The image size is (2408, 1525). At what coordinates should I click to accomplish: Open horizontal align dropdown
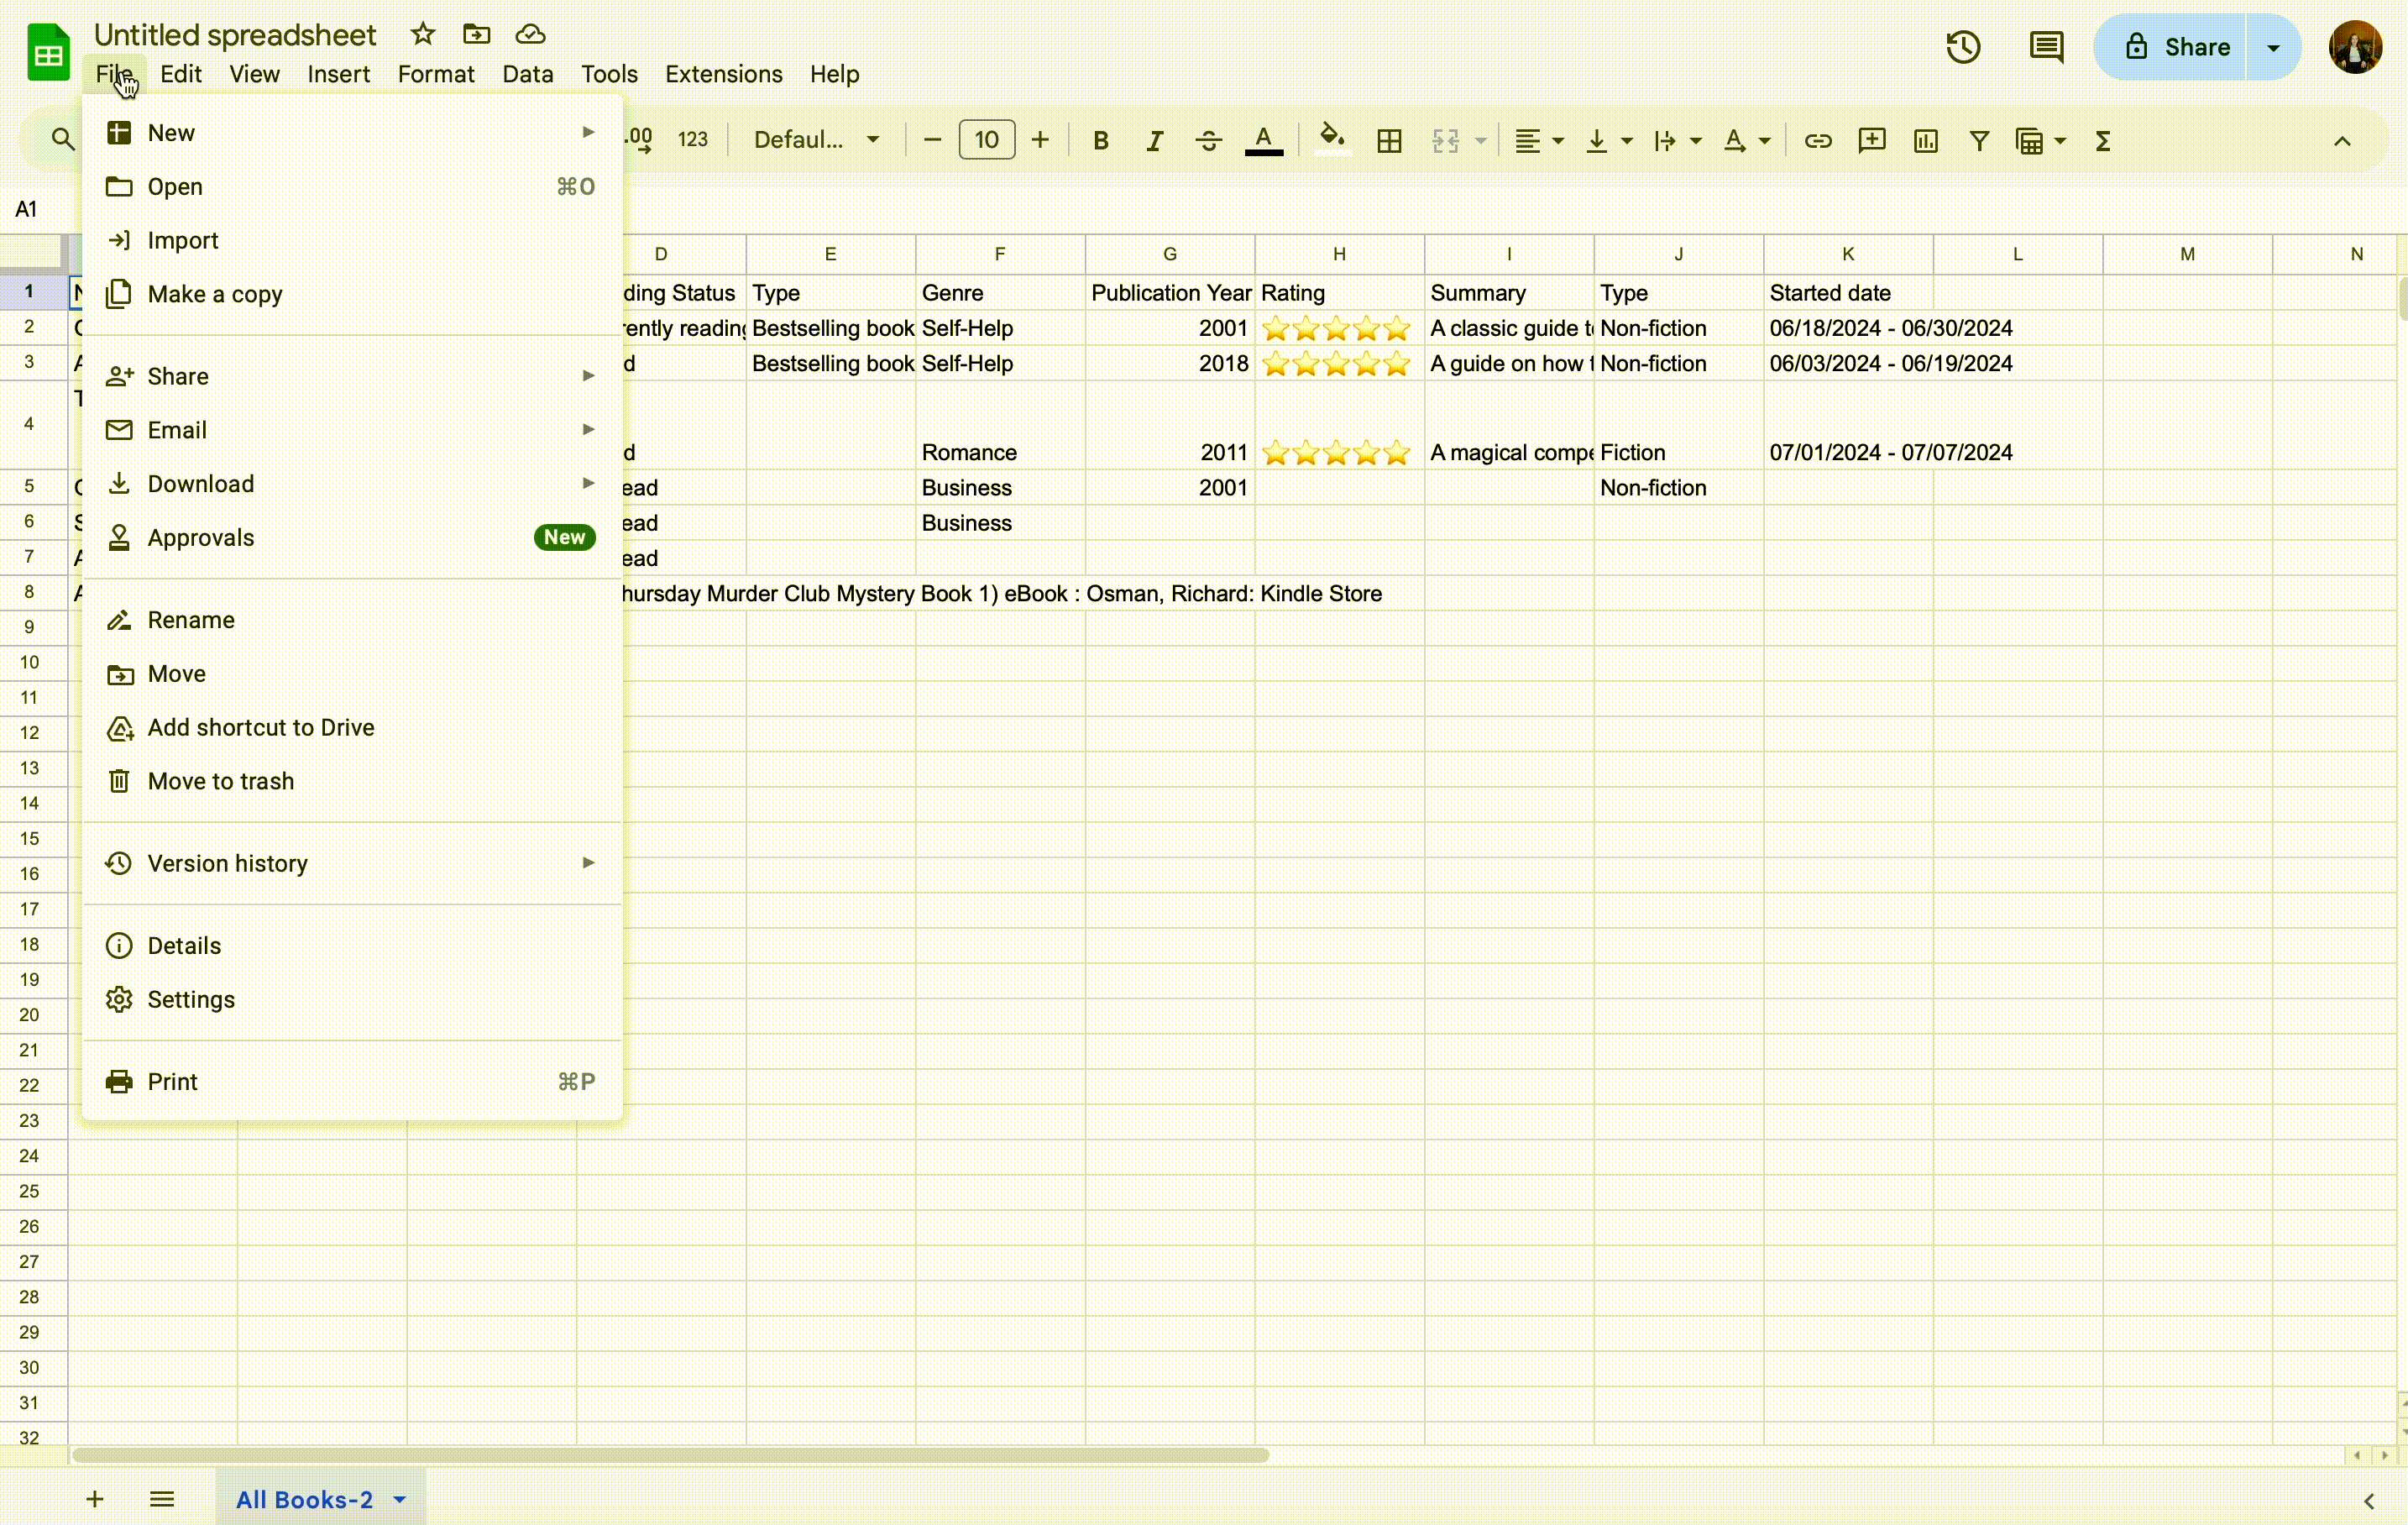(1539, 141)
